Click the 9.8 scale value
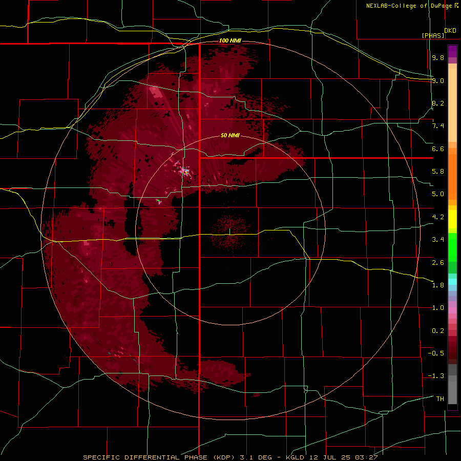Image resolution: width=461 pixels, height=461 pixels. tap(438, 57)
